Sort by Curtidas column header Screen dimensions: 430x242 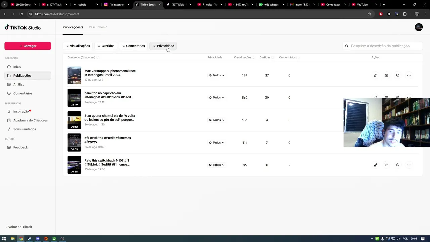pos(266,57)
